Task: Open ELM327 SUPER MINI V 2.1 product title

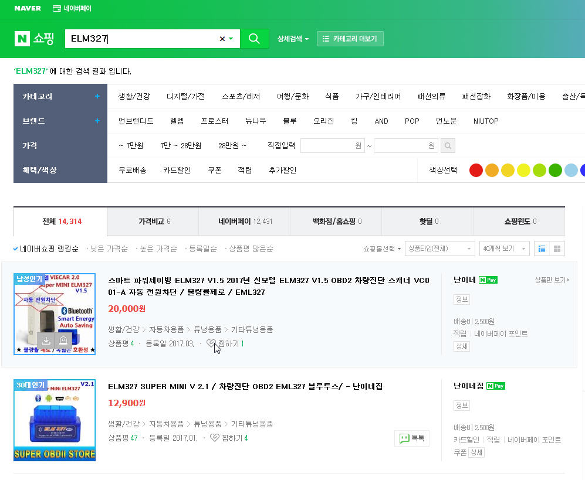Action: pyautogui.click(x=245, y=386)
